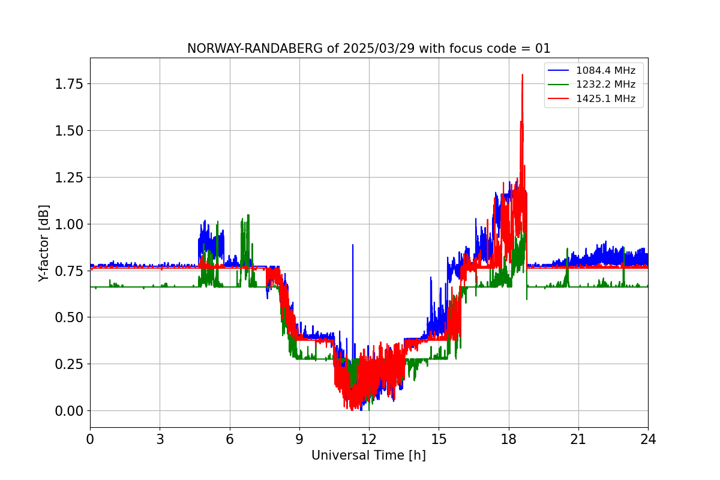The width and height of the screenshot is (720, 480).
Task: Click the 12 x-axis tick label
Action: [x=369, y=439]
